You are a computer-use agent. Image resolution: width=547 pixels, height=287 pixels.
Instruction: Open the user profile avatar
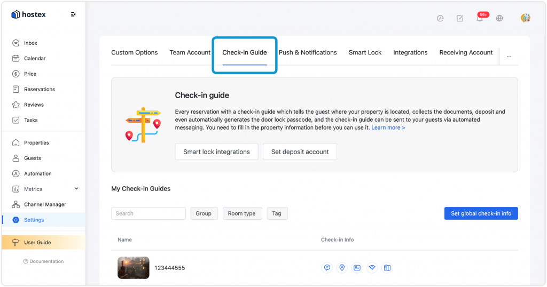526,18
